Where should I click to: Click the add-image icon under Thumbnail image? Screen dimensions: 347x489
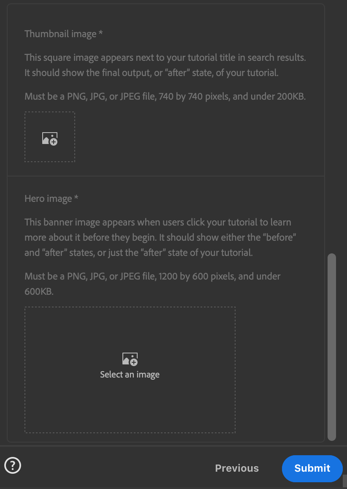coord(50,139)
